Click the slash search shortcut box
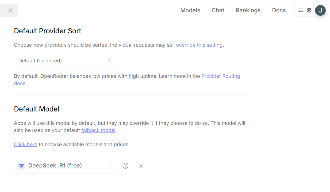This screenshot has height=192, width=330. click(10, 10)
